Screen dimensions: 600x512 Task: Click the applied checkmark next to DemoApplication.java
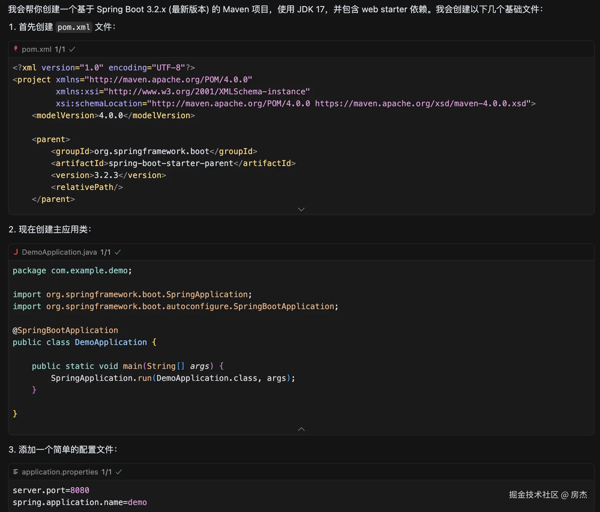click(x=118, y=252)
